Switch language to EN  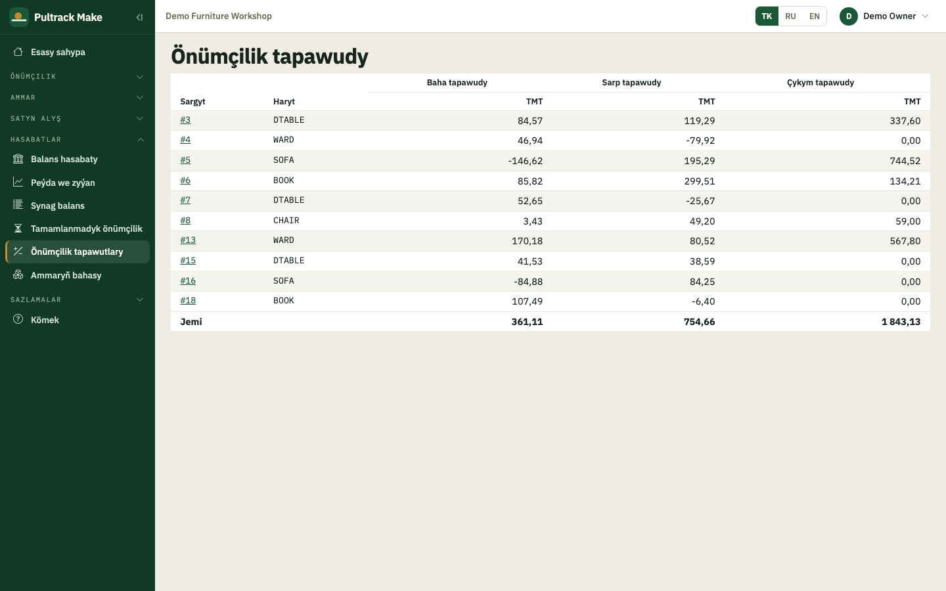pyautogui.click(x=815, y=16)
